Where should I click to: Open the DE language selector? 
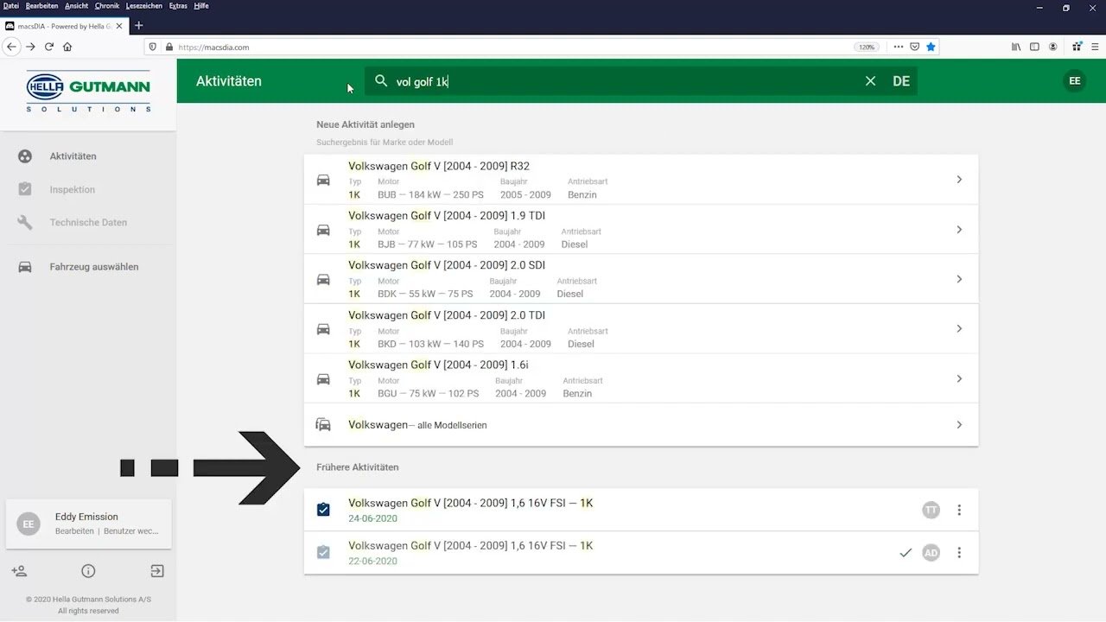coord(901,81)
